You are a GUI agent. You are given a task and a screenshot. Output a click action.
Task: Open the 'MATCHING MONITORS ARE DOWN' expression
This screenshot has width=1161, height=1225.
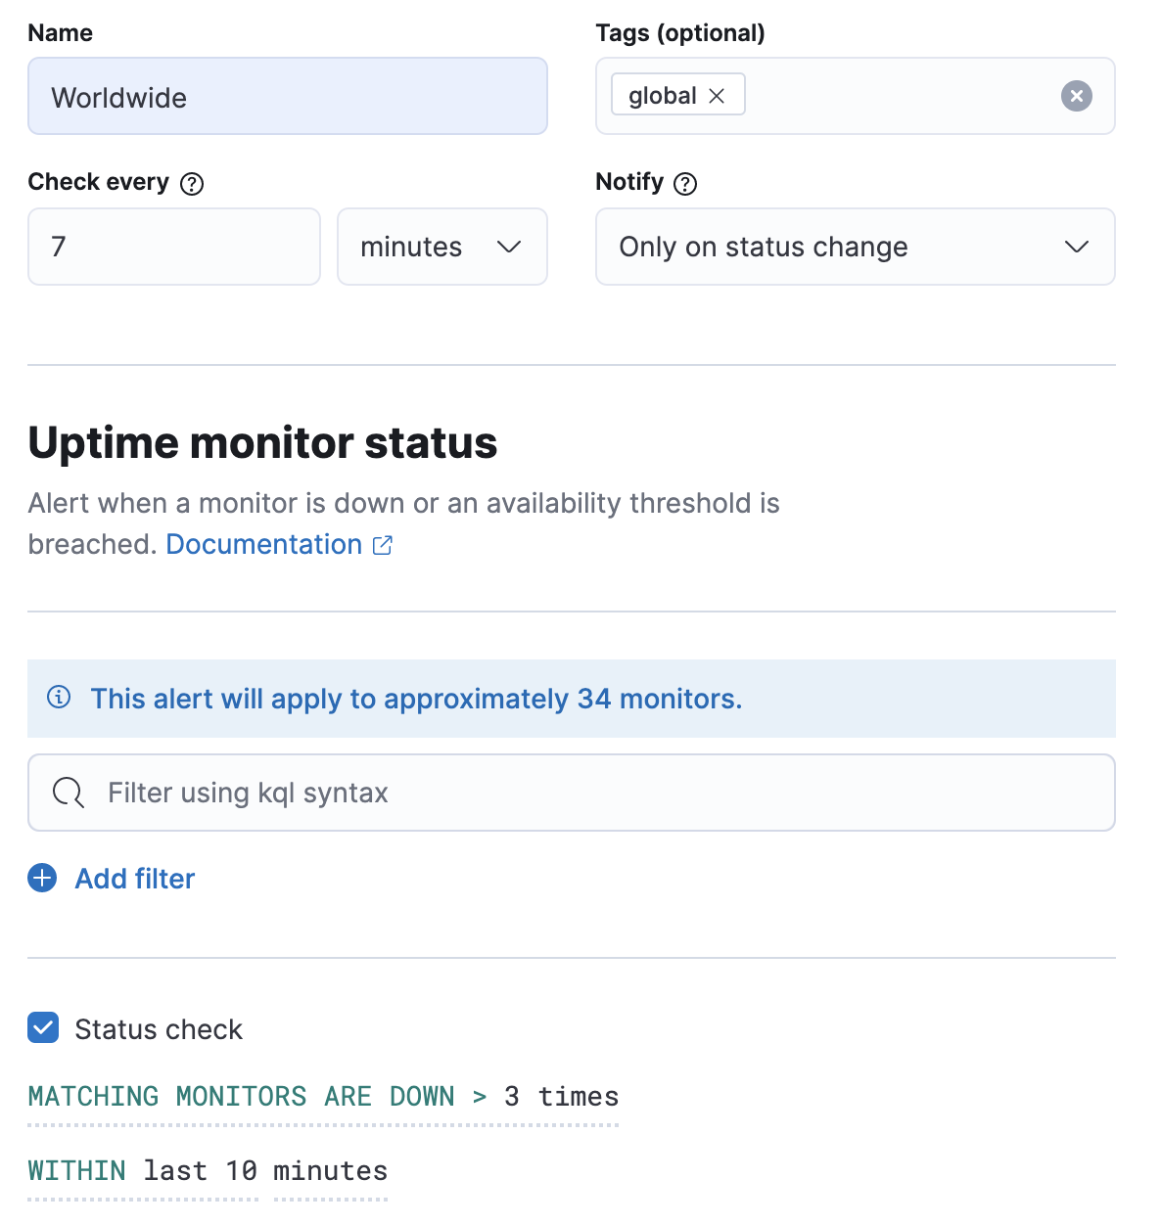(242, 1096)
